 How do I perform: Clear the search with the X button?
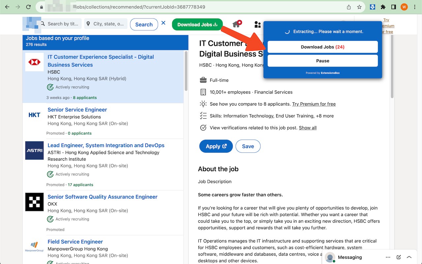pos(163,23)
